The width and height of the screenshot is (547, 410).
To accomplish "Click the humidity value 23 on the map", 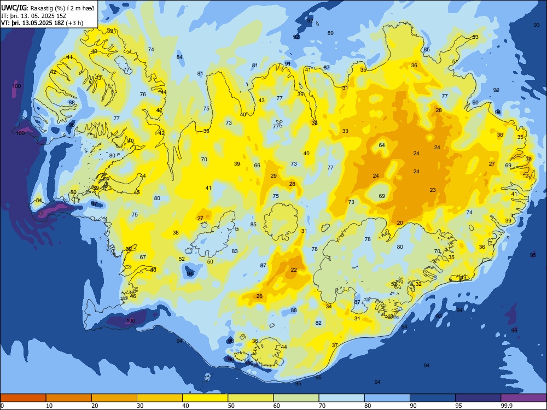I will (x=433, y=190).
